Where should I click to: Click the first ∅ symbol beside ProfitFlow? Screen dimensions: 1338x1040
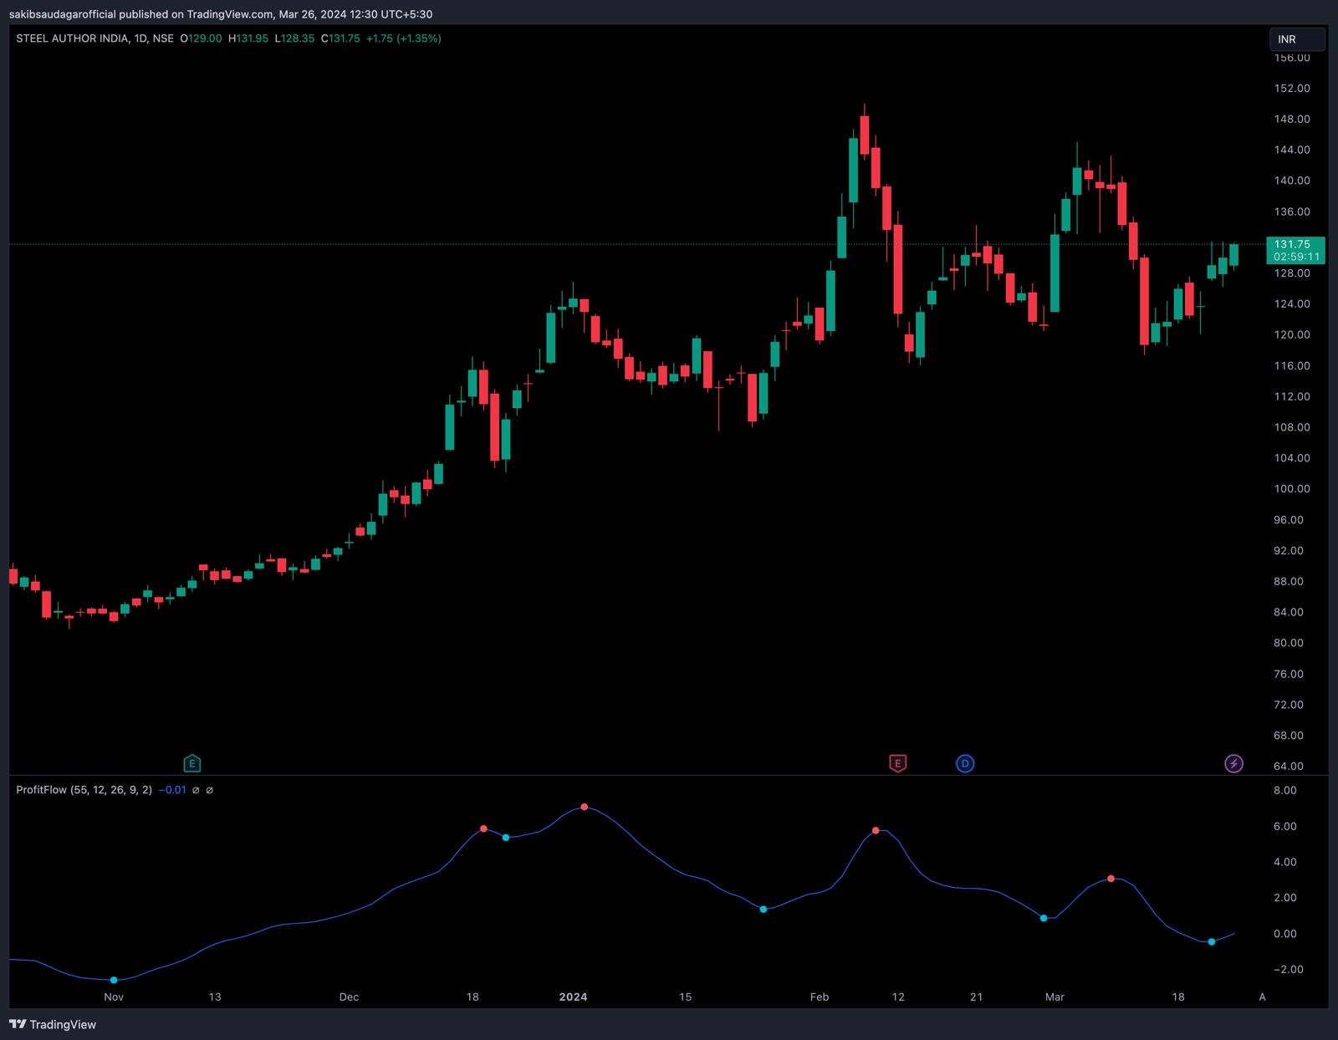196,790
